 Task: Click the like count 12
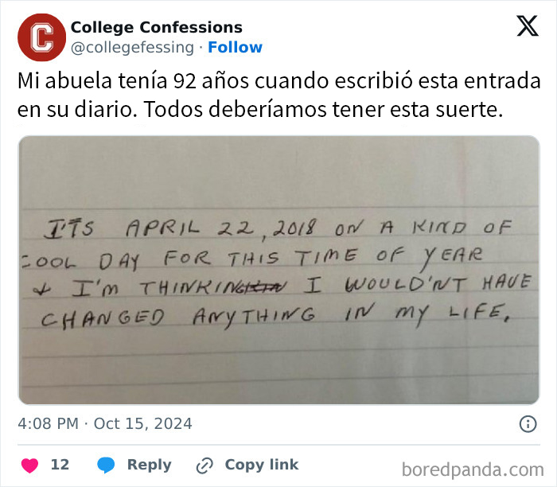tap(60, 465)
